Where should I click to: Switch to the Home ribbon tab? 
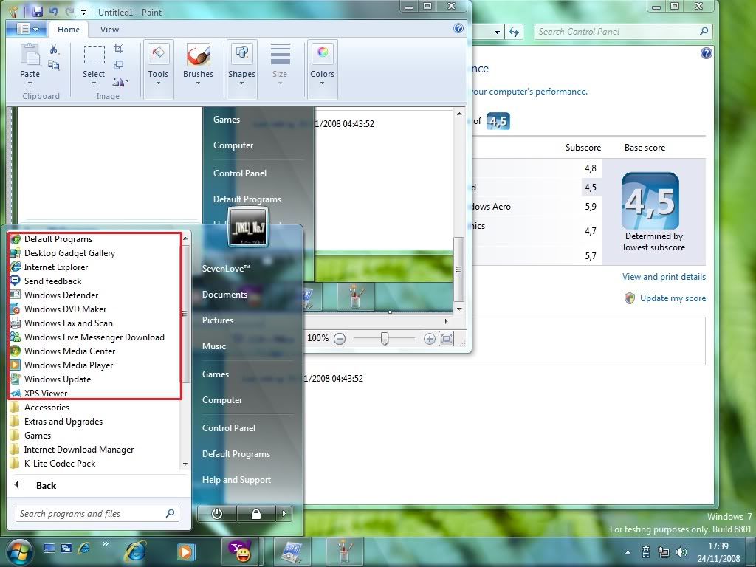[x=69, y=30]
